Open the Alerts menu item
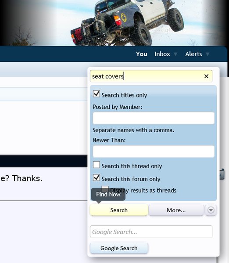This screenshot has width=229, height=263. coord(193,54)
